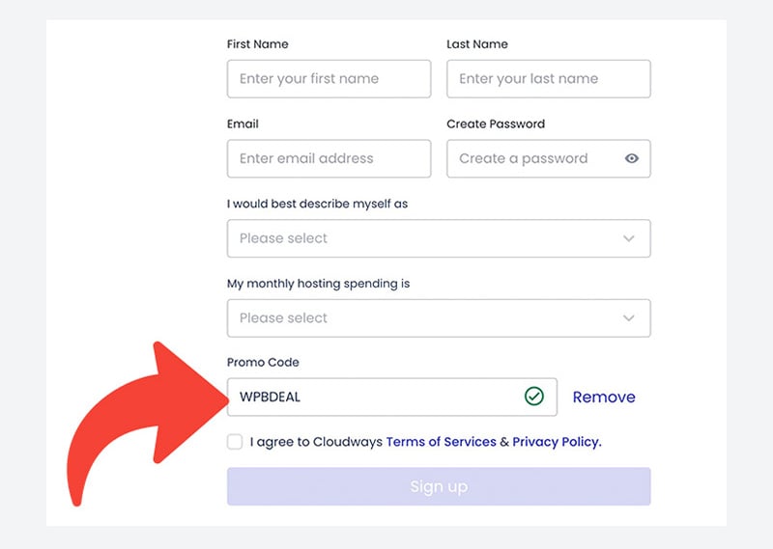Check the Terms of Services agreement box
This screenshot has width=773, height=549.
tap(235, 442)
